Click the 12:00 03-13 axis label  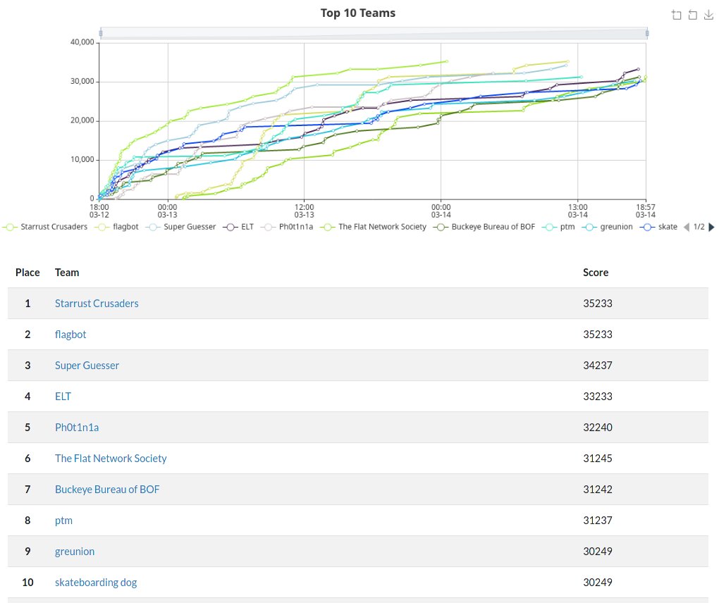tap(304, 211)
